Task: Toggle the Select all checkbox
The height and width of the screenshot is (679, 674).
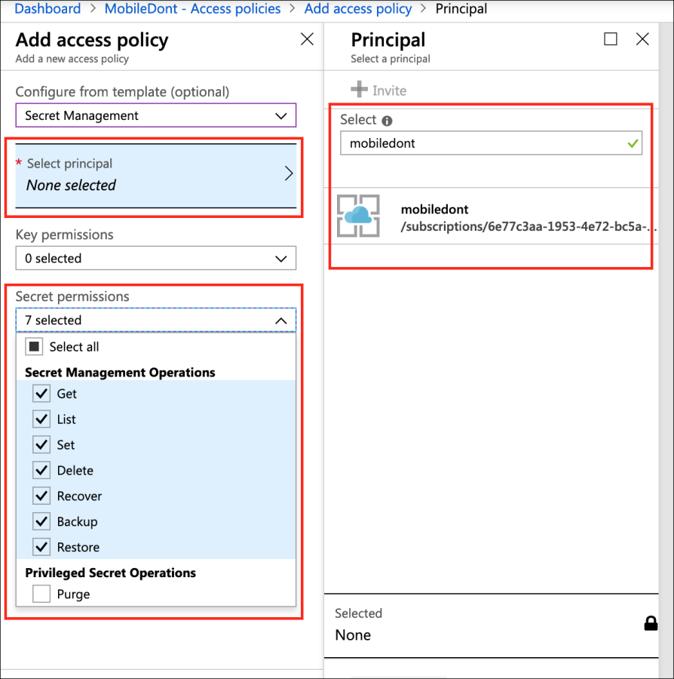Action: (34, 346)
